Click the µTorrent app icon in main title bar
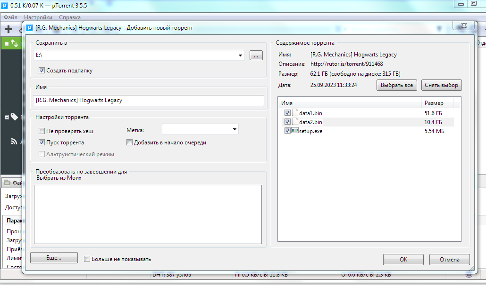The height and width of the screenshot is (285, 486). click(x=4, y=5)
